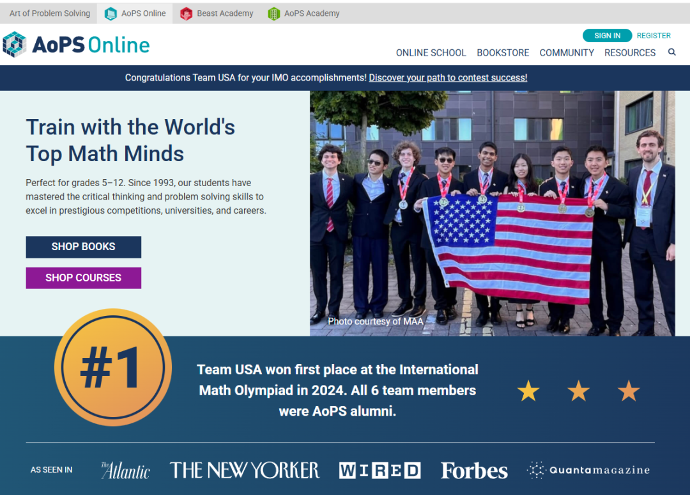Open the Resources menu

pos(630,53)
